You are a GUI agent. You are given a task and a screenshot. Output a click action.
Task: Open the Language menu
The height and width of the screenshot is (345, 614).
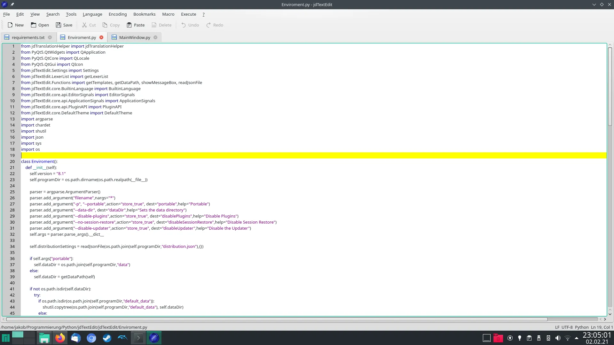[x=92, y=14]
